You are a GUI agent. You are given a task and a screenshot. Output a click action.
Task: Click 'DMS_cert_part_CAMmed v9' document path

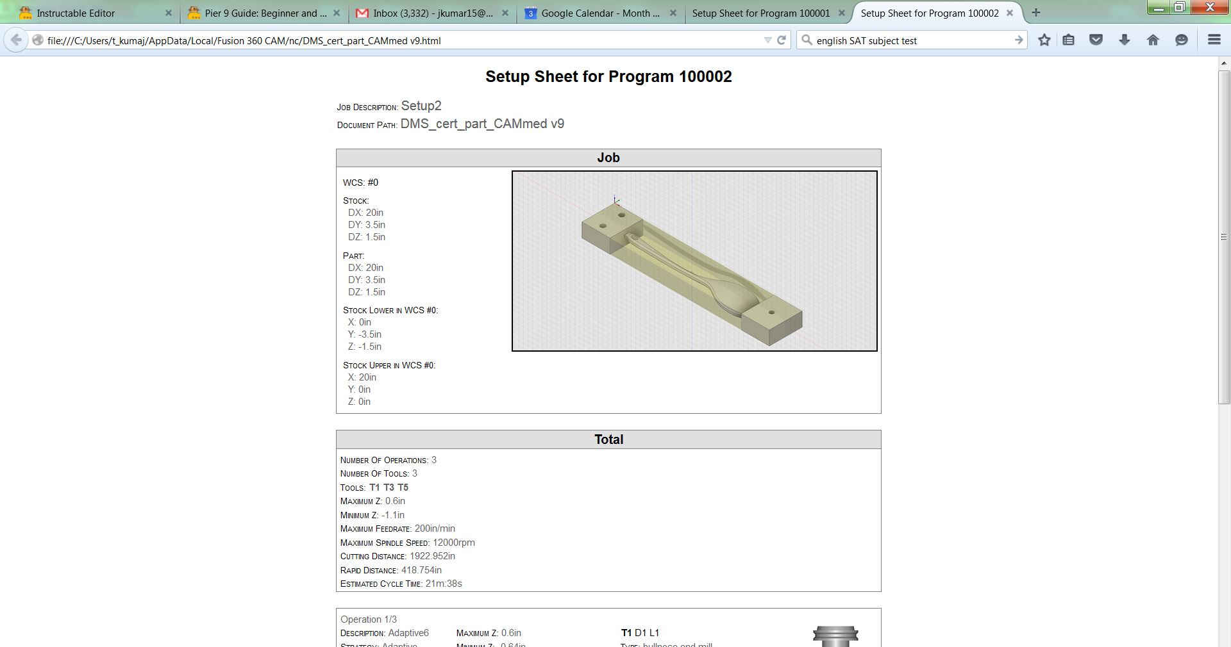(x=482, y=124)
